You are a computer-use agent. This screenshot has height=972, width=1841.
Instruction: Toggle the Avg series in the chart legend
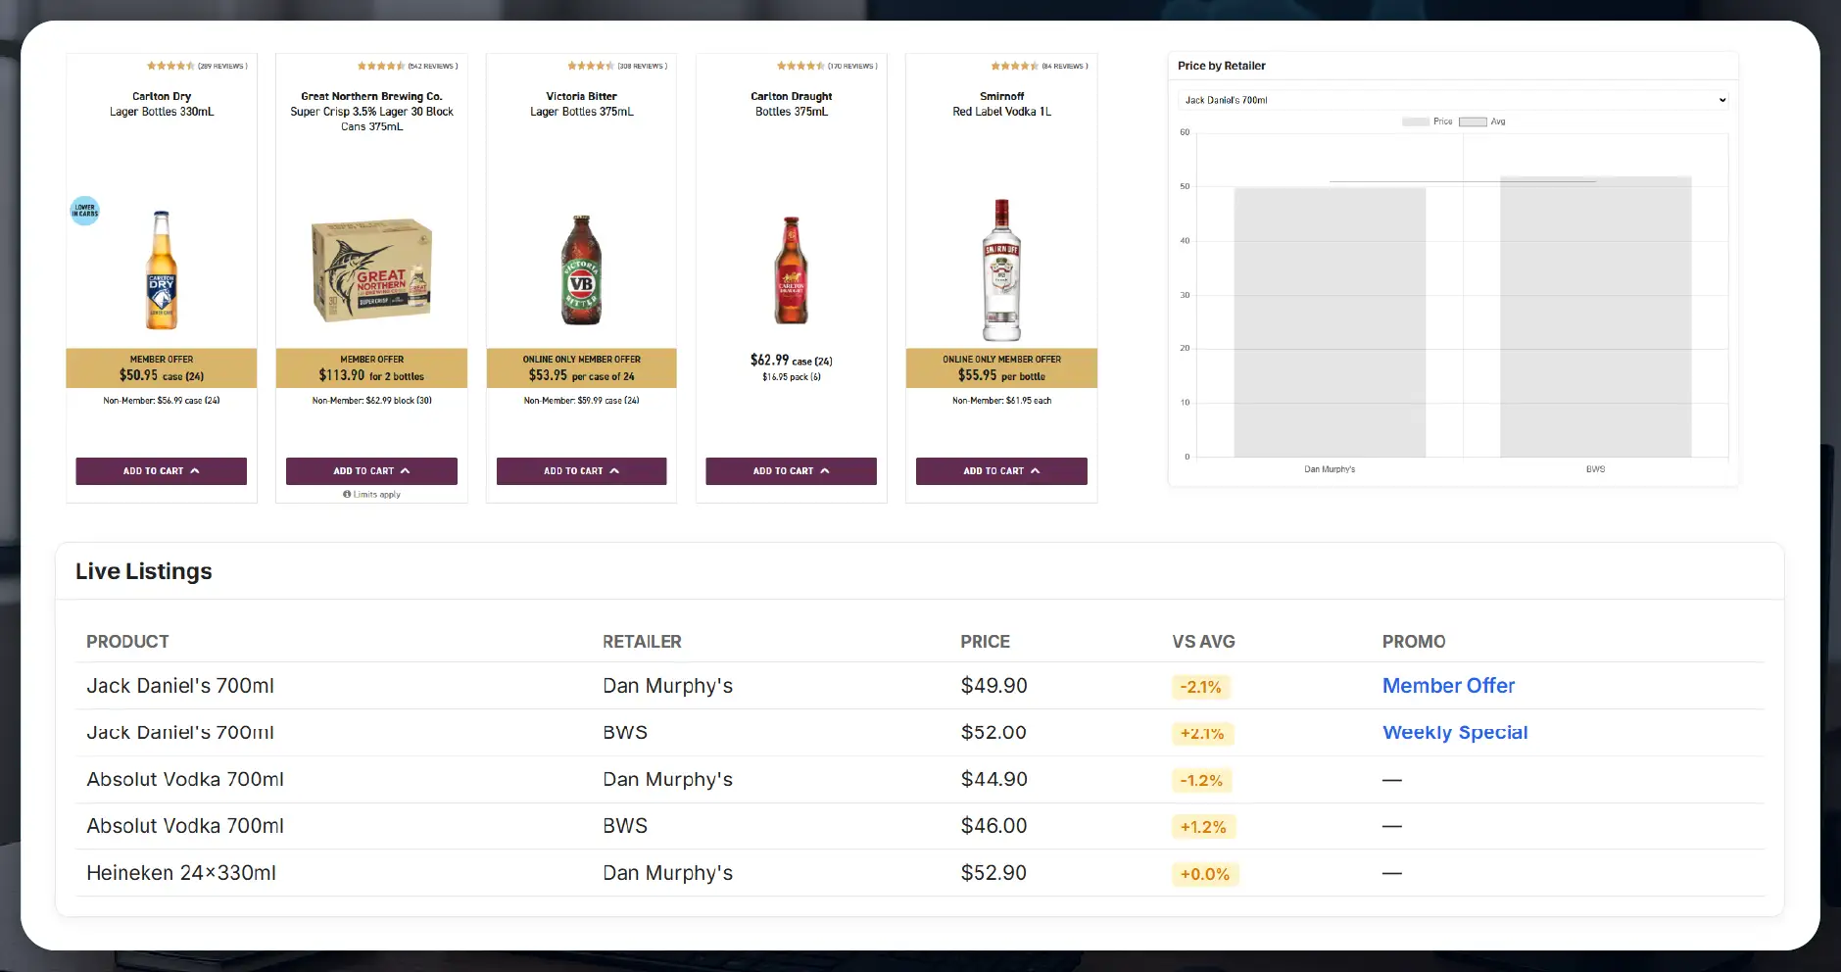point(1479,121)
